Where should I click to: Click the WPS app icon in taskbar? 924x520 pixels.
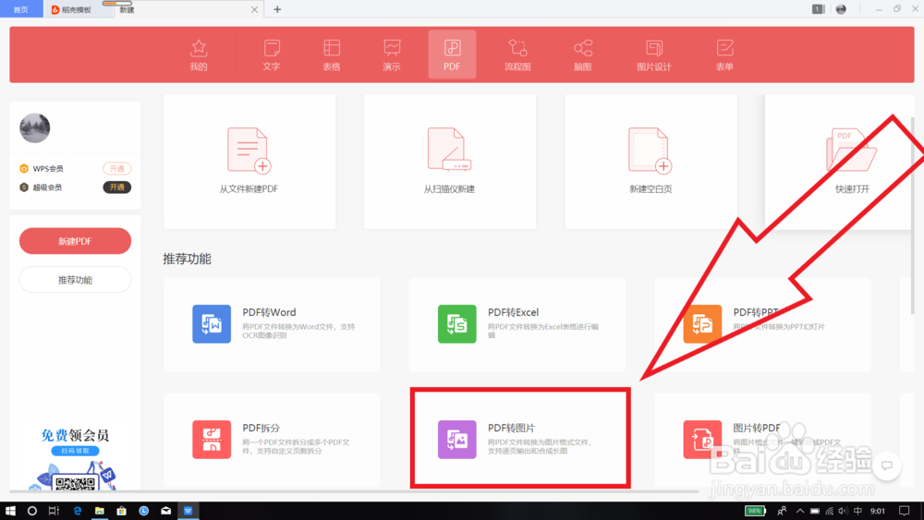pyautogui.click(x=188, y=511)
